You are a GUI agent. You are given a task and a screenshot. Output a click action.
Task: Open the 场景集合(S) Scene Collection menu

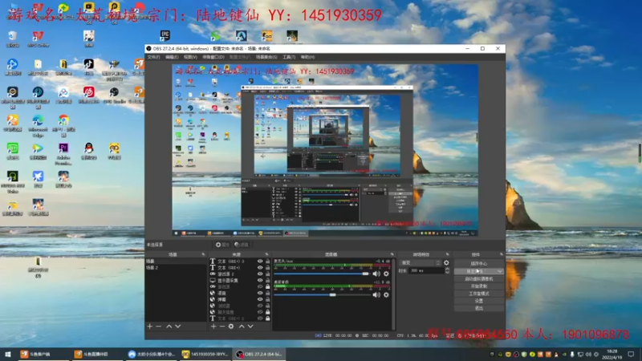(x=266, y=57)
